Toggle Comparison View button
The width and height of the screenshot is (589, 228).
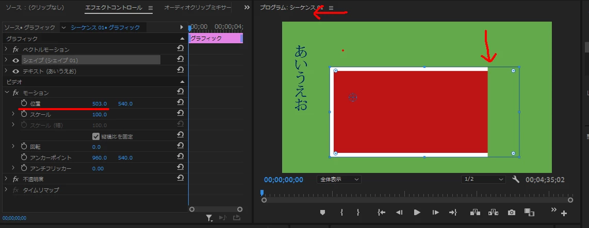tap(529, 212)
